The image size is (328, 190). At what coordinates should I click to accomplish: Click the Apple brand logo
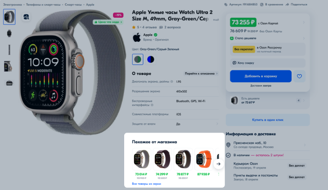click(x=137, y=37)
